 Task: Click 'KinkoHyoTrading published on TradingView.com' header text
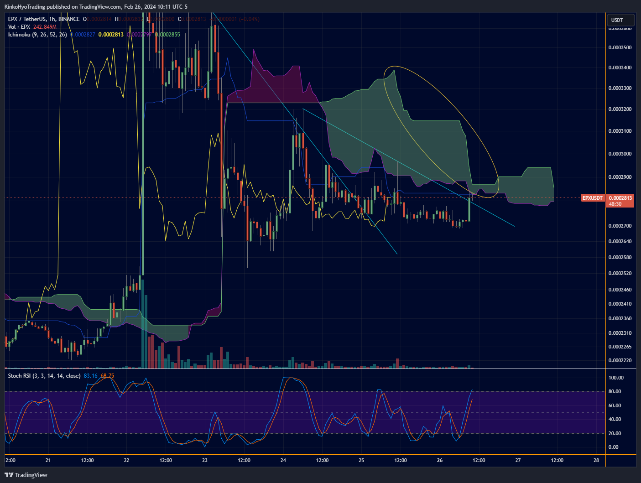[x=63, y=7]
